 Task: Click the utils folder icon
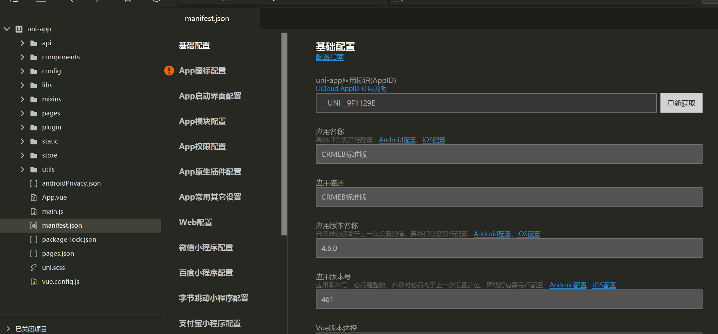tap(34, 169)
